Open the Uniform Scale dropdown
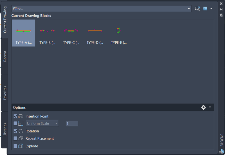This screenshot has width=225, height=155. (x=42, y=123)
